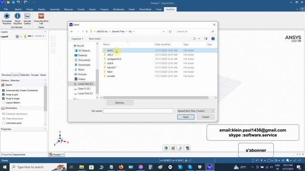Click the pan arrows icon in status bar
Viewport: 305px width, 171px height.
tap(283, 161)
